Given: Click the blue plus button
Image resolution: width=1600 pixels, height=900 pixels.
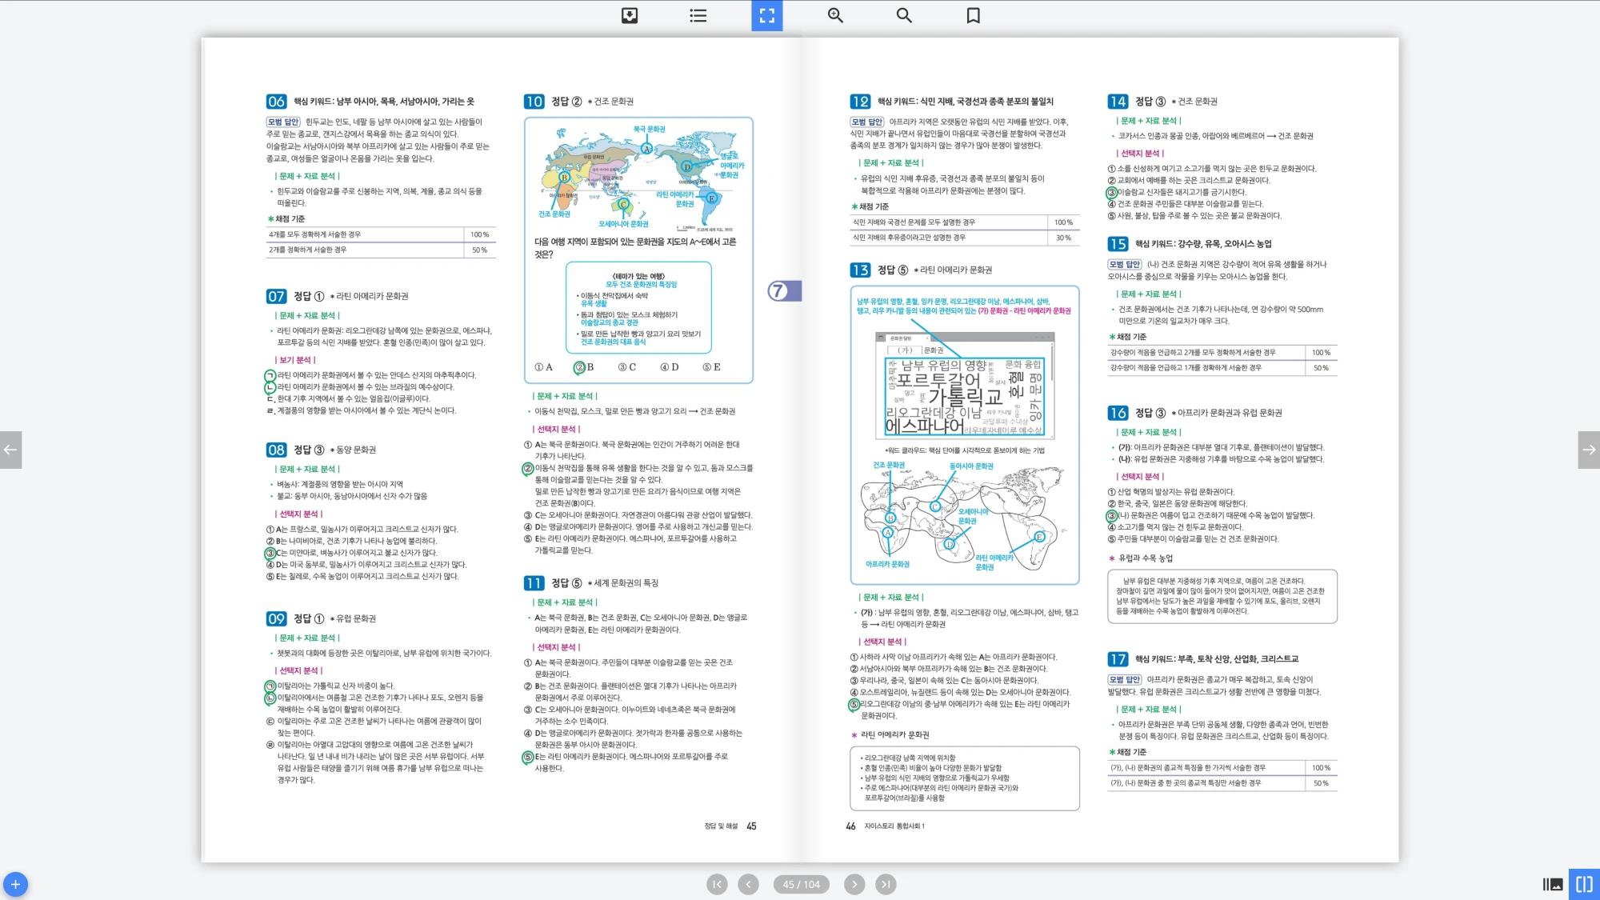Looking at the screenshot, I should 15,884.
